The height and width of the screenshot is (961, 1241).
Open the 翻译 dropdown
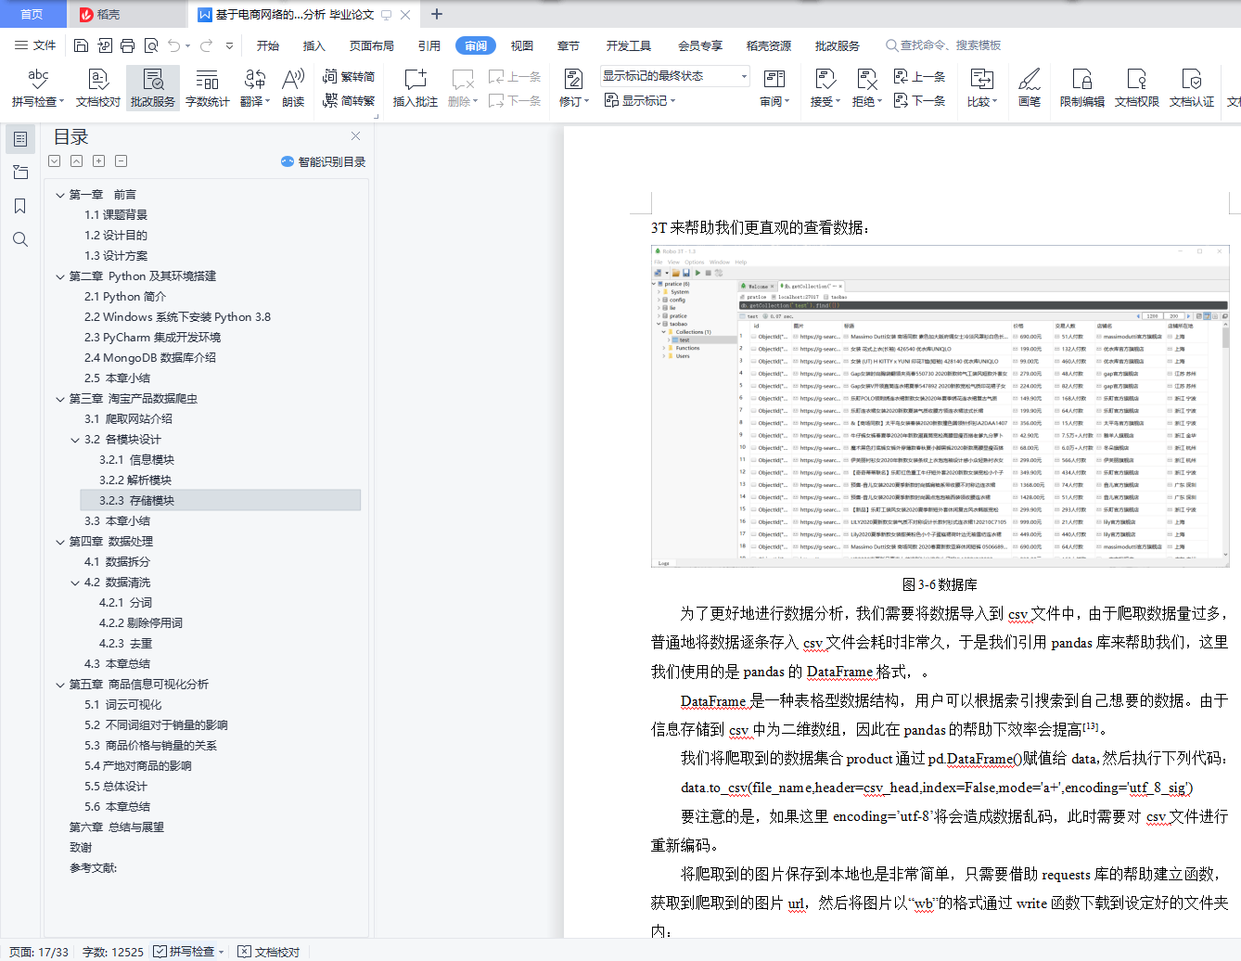[255, 88]
